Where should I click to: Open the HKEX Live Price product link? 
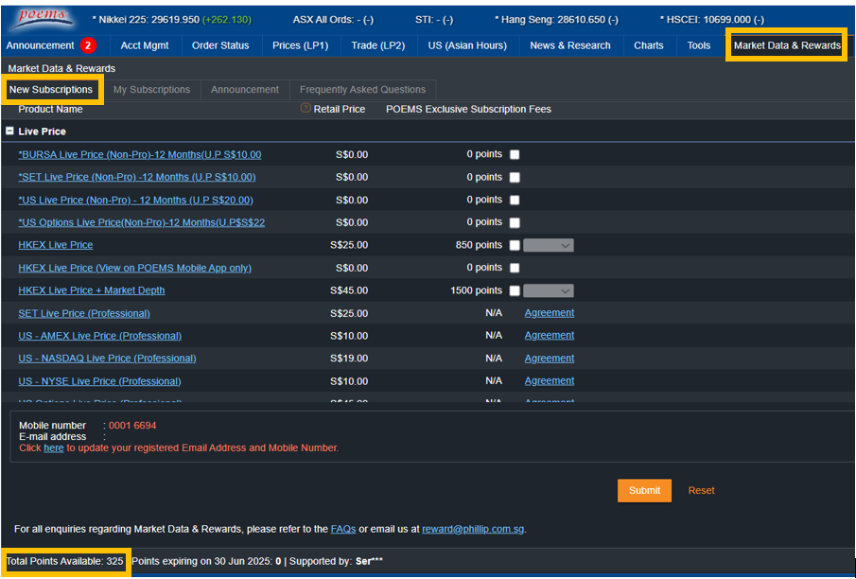coord(56,245)
